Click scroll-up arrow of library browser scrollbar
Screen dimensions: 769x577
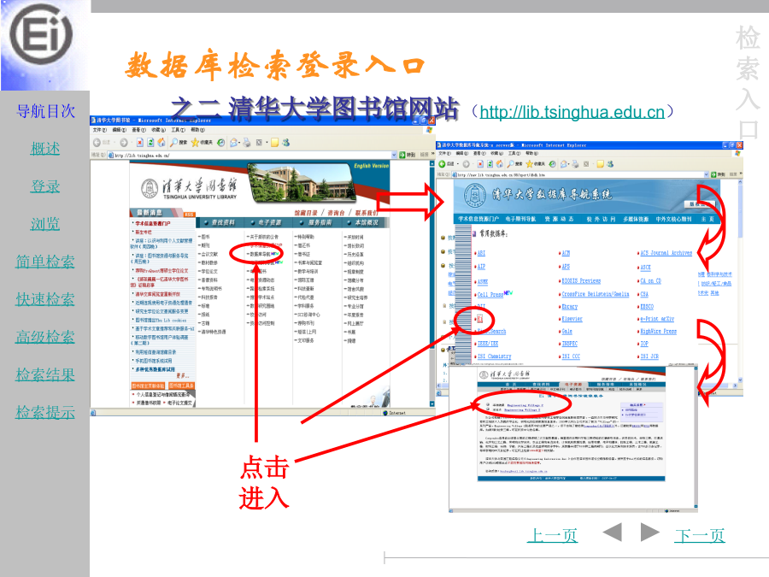click(x=432, y=163)
